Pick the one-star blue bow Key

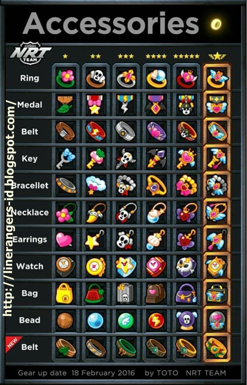tap(65, 159)
